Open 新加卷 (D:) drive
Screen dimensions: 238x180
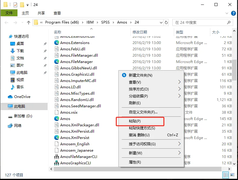coord(23,116)
